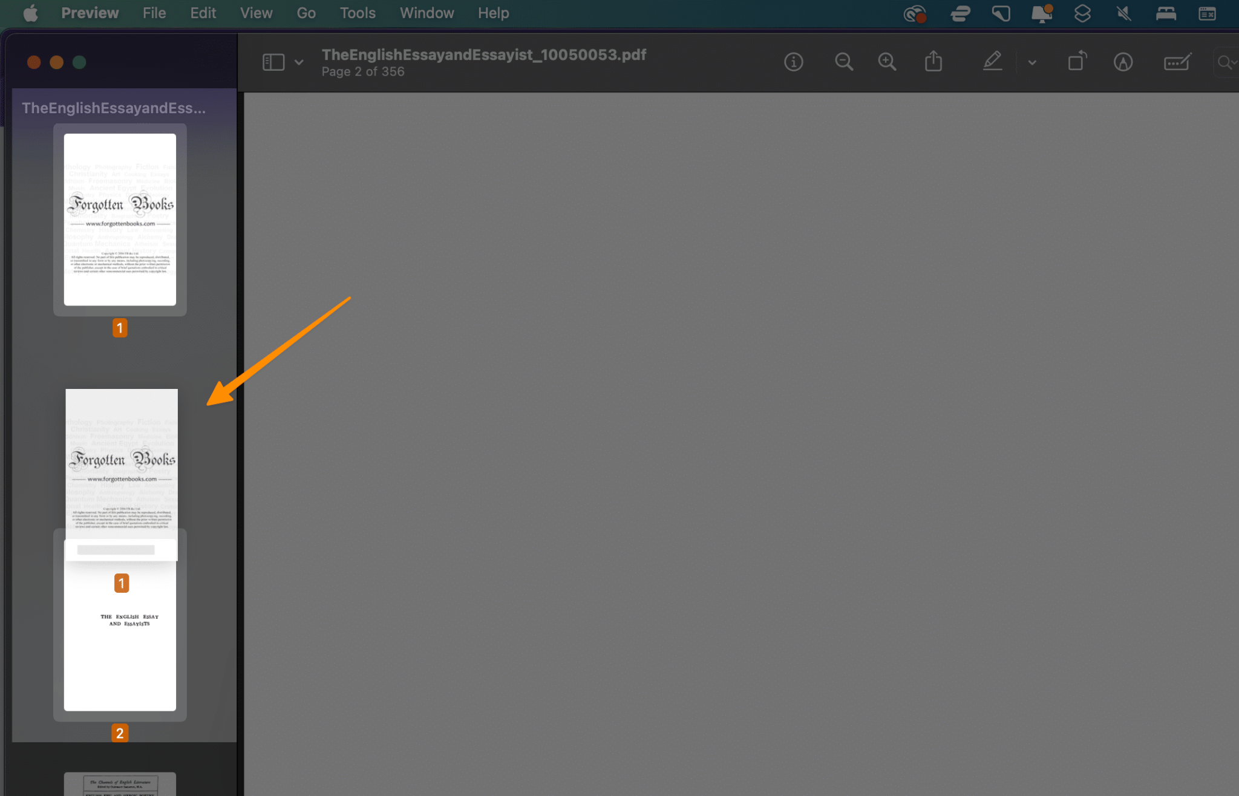Open the notification bell menu bar icon
The image size is (1239, 796).
coord(1042,13)
